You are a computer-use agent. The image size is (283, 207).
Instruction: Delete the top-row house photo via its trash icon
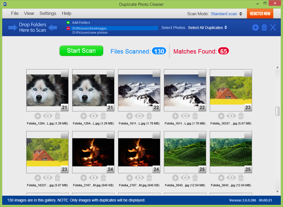[241, 116]
